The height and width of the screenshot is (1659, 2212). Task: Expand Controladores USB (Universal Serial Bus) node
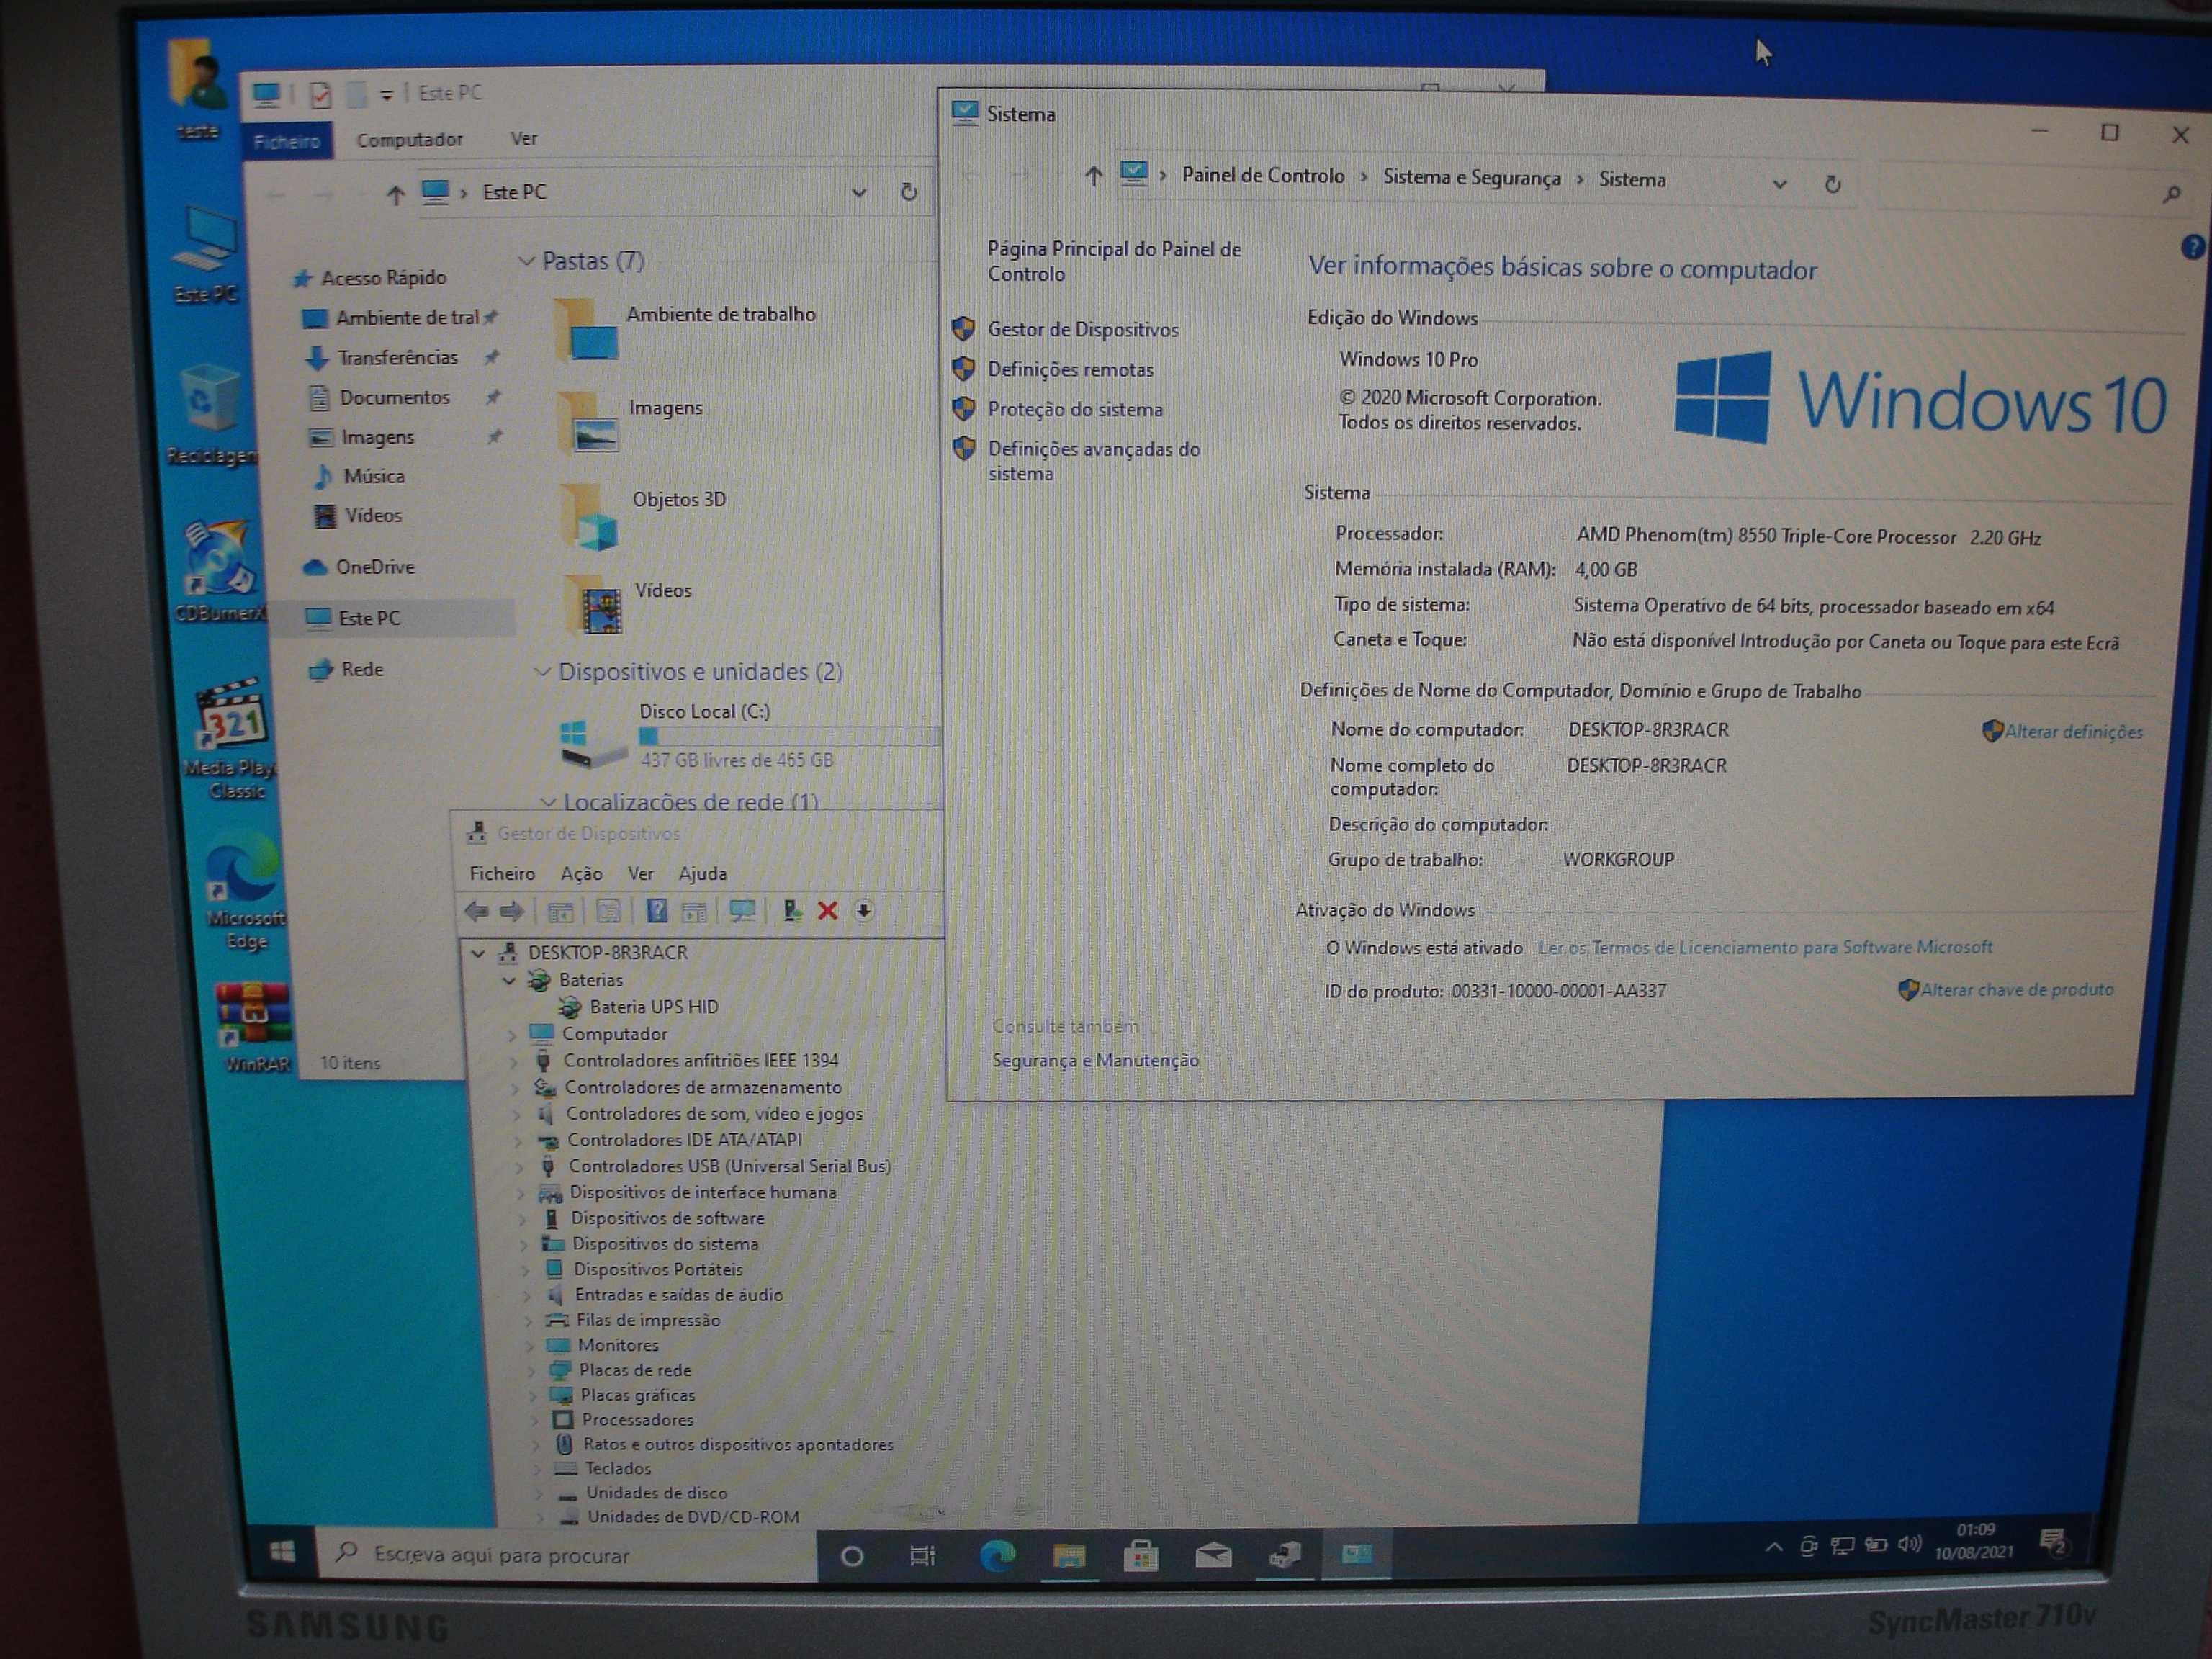point(519,1167)
